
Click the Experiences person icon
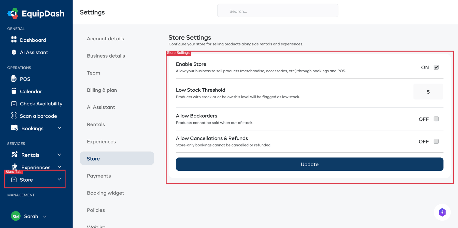coord(15,167)
